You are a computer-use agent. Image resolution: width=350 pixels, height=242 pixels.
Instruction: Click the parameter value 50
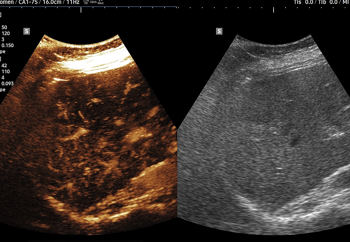click(x=4, y=27)
